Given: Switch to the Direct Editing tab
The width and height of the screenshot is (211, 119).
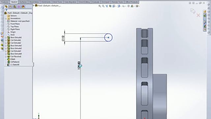Looking at the screenshot, I should click(84, 2).
